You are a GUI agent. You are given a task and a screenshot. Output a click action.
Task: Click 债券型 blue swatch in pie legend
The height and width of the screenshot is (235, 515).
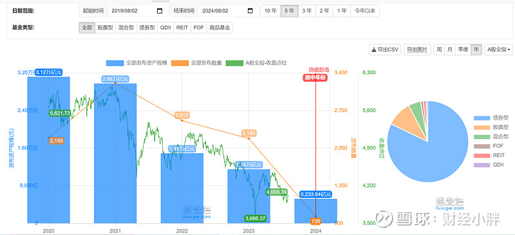[x=480, y=118]
